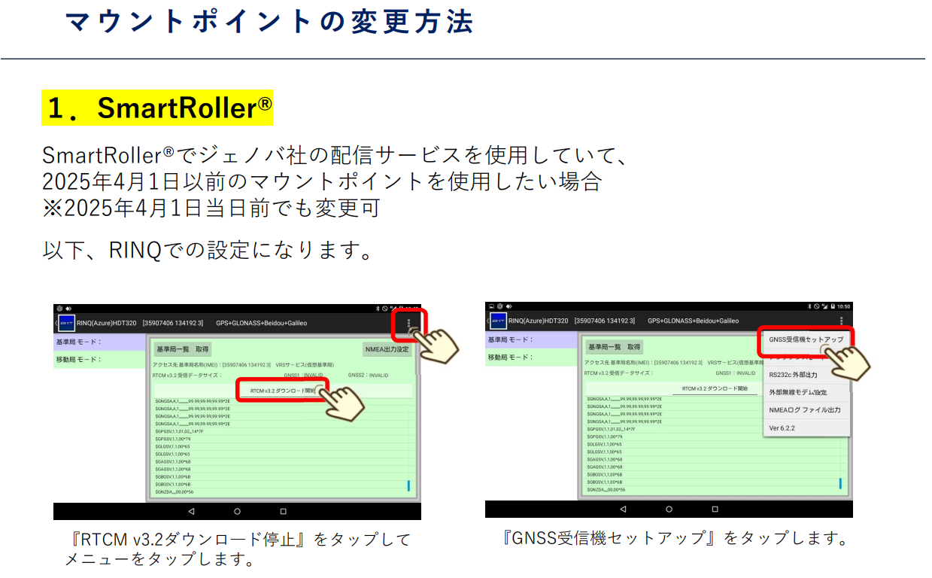Screen dimensions: 932x578
Task: Select 移動局 モード row in right screenshot
Action: (533, 357)
